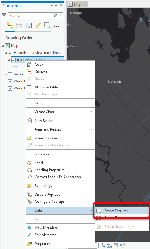The height and width of the screenshot is (249, 150).
Task: Open the Design submenu
Action: pyautogui.click(x=60, y=103)
